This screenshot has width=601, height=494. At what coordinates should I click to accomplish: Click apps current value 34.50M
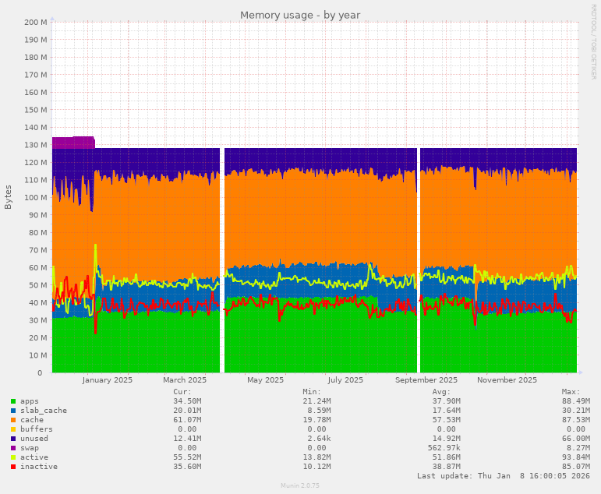(187, 401)
